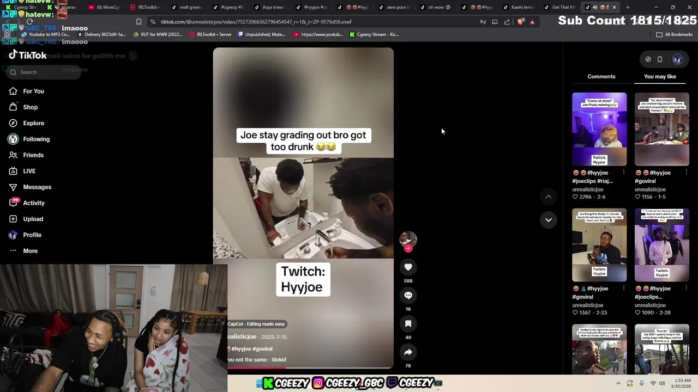Share the video with the arrow icon
The image size is (698, 392).
pos(408,352)
